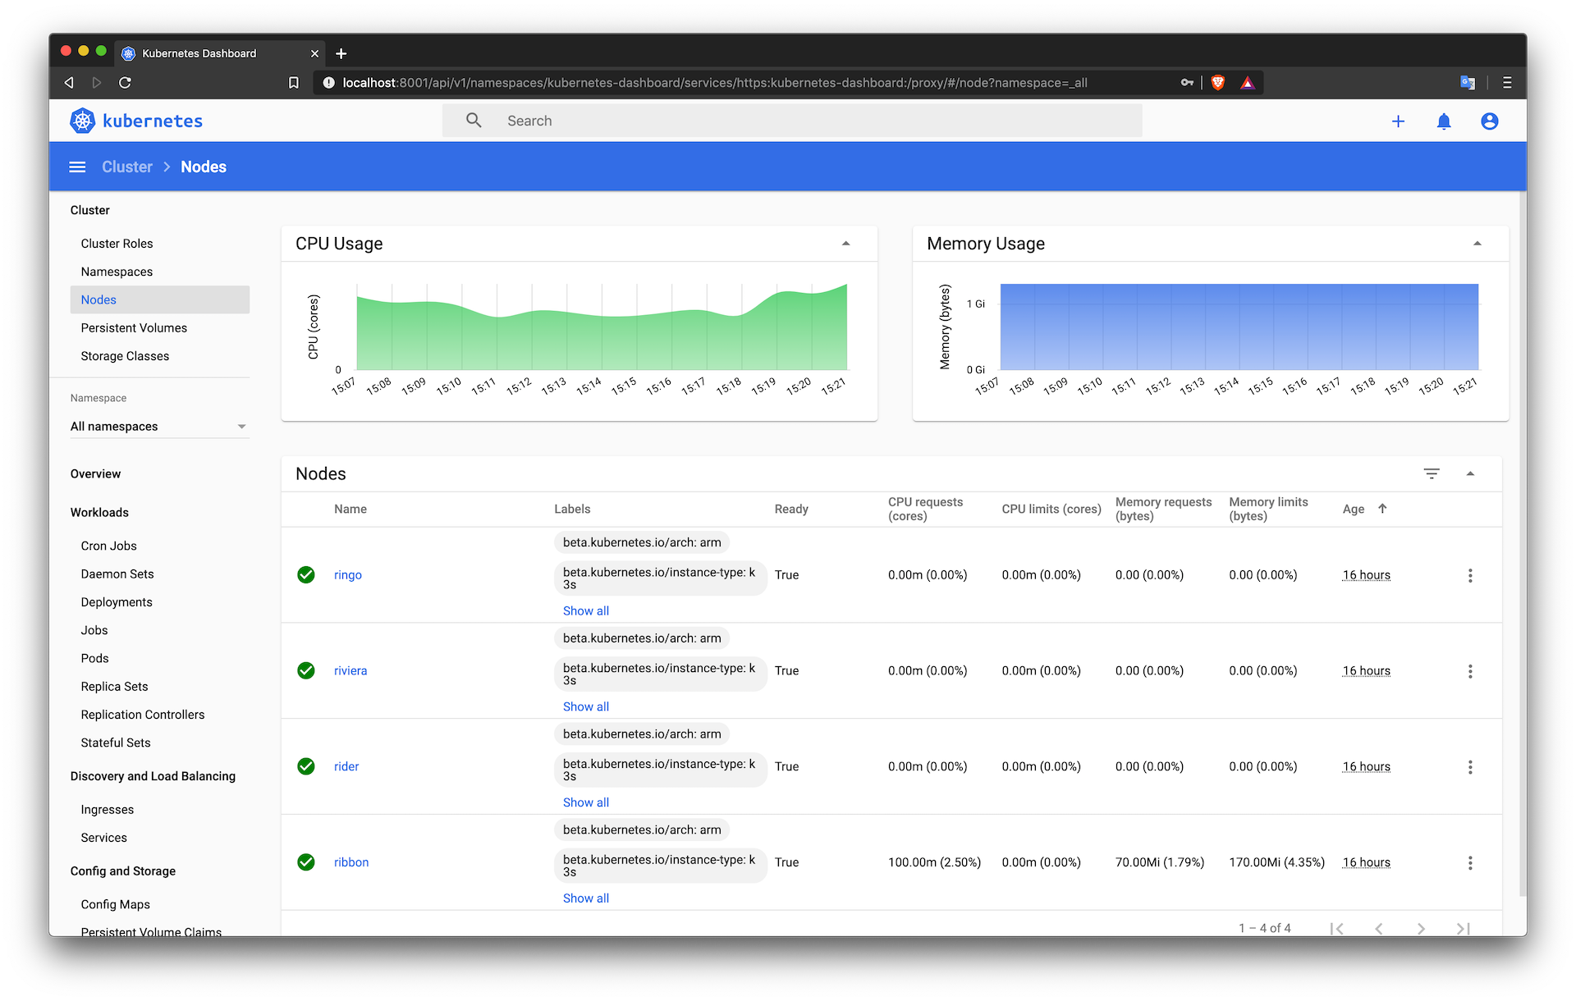
Task: Open Namespaces in sidebar
Action: tap(117, 272)
